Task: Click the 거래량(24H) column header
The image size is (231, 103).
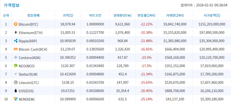Action: 175,15
